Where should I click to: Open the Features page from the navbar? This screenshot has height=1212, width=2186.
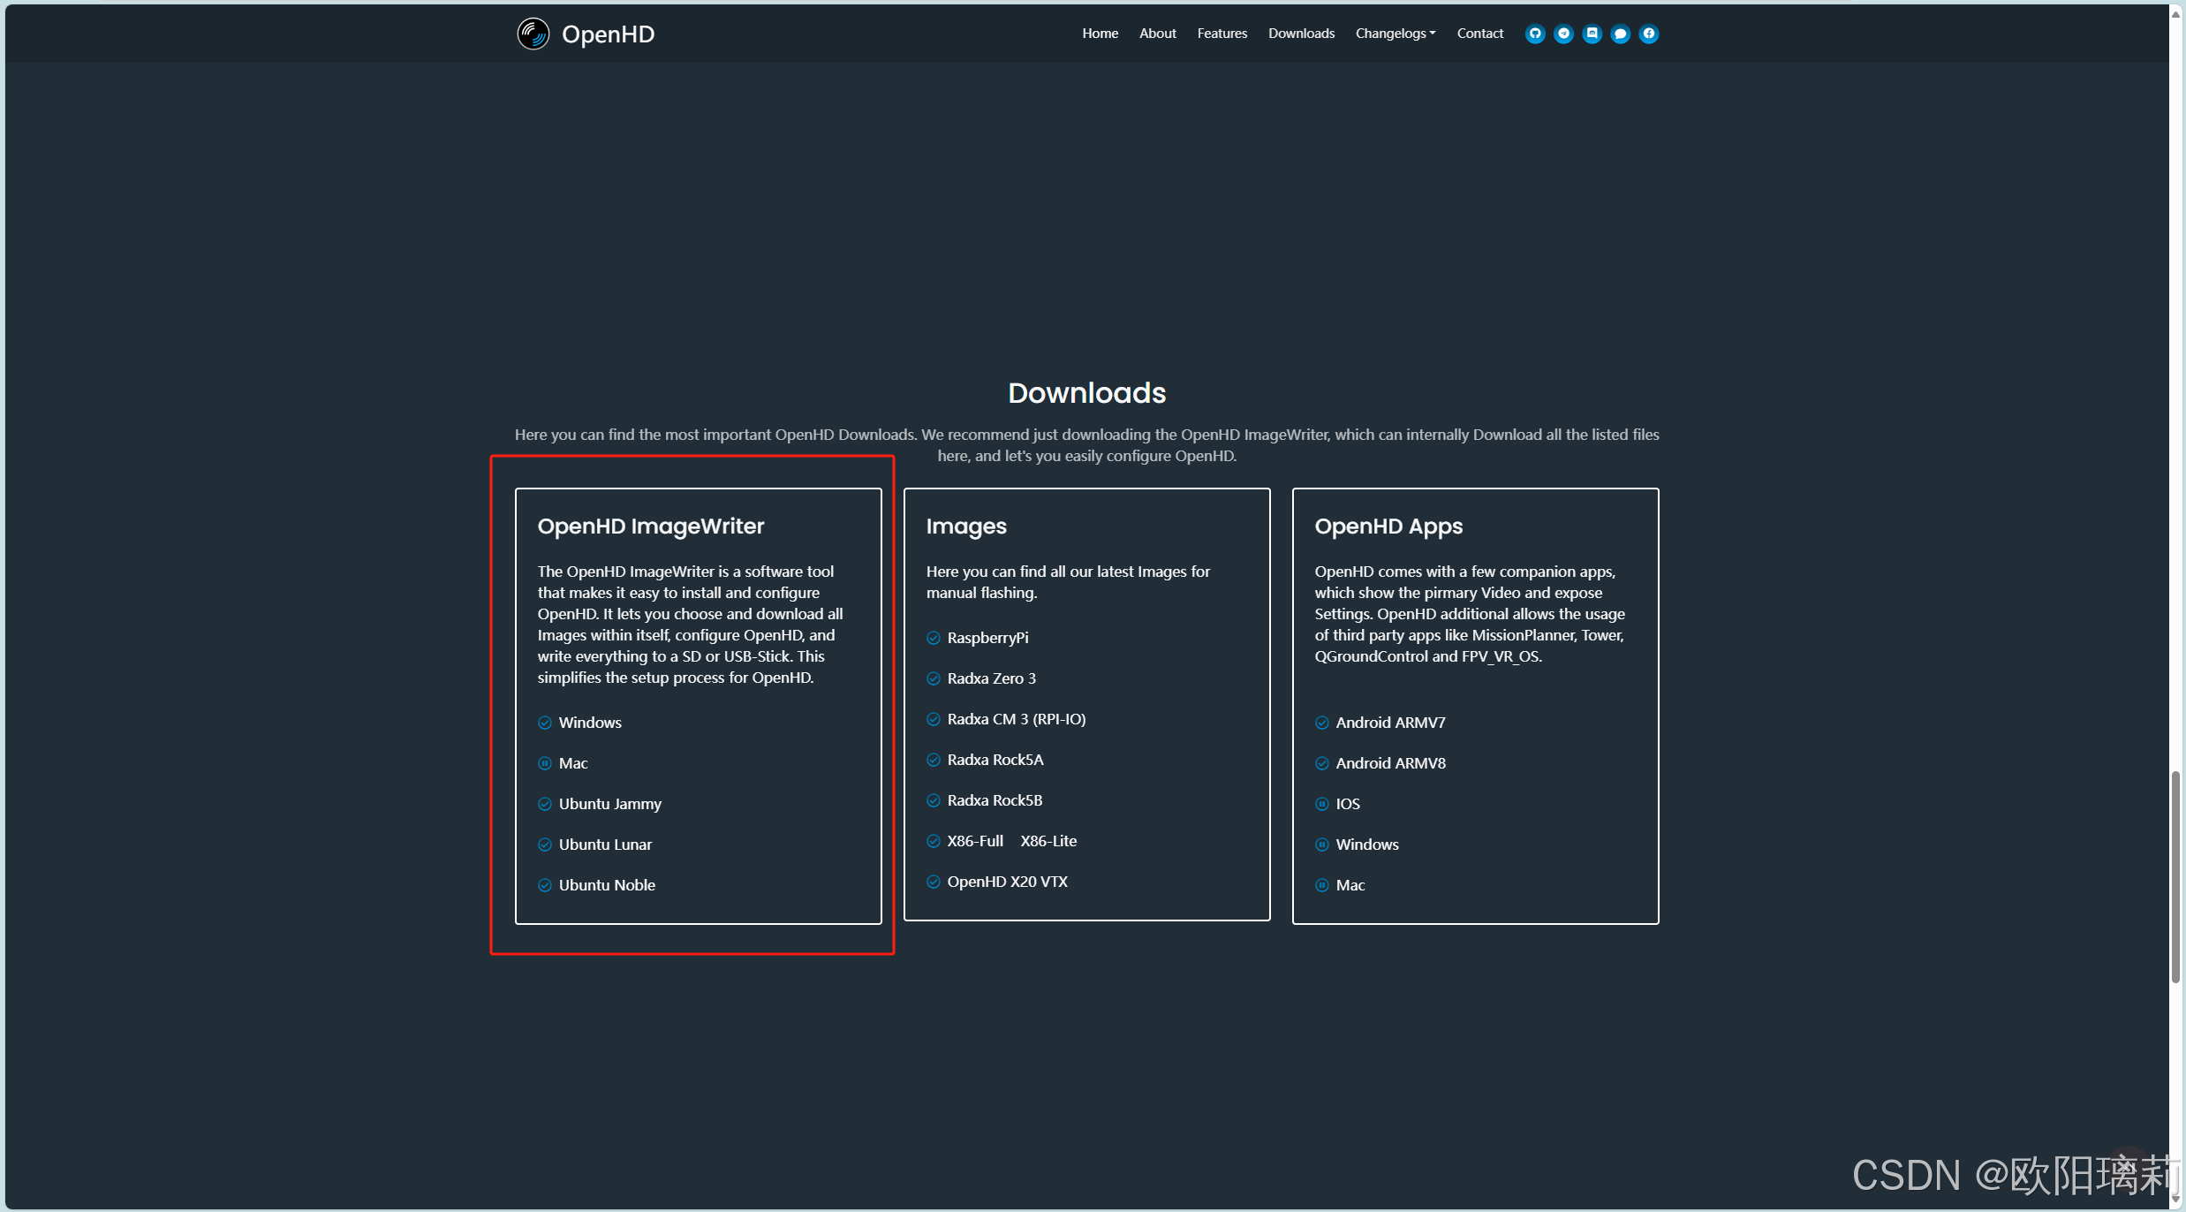click(x=1222, y=33)
